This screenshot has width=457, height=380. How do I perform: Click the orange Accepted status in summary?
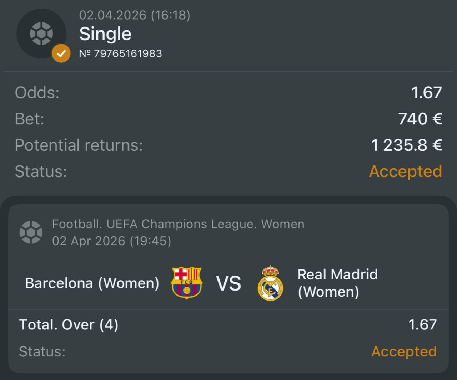point(405,171)
